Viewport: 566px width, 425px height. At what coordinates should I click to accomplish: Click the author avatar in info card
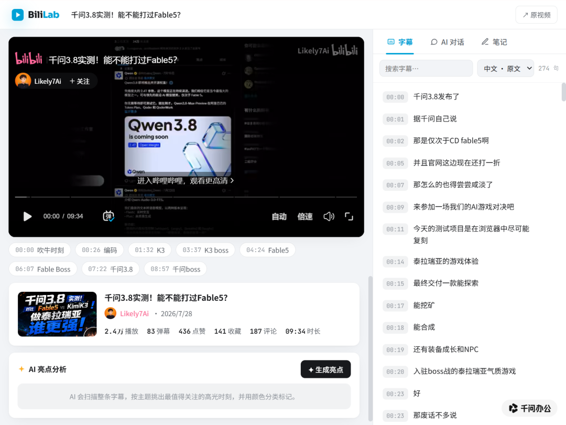click(x=111, y=313)
